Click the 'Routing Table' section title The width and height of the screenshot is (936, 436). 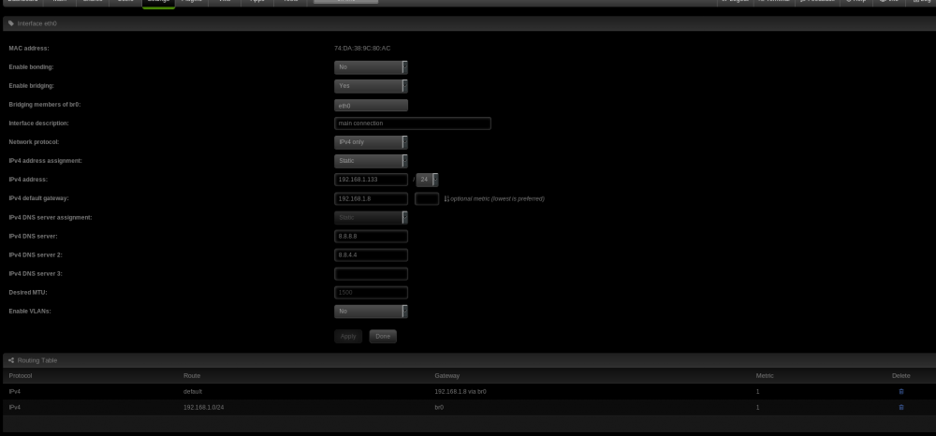pyautogui.click(x=37, y=361)
